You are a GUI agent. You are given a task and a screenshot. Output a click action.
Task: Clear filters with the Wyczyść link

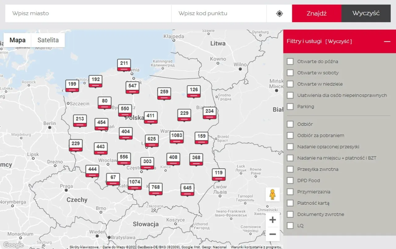point(338,41)
